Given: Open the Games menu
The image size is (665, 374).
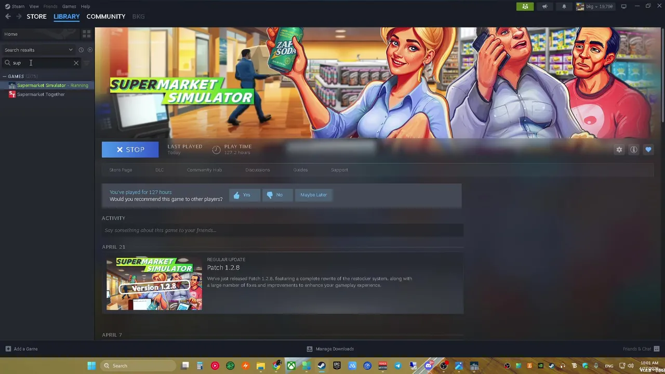Looking at the screenshot, I should point(69,6).
